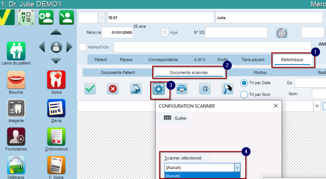The height and width of the screenshot is (179, 326).
Task: Open the Imagerie x-ray module
Action: click(x=16, y=108)
